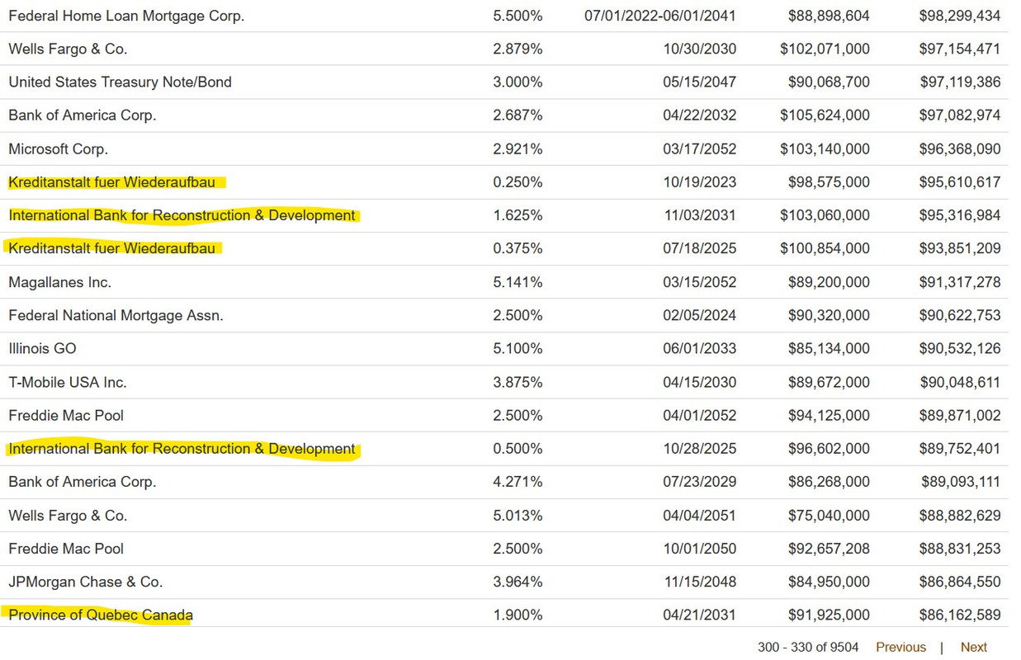Select International Bank for Reconstruction row at 1.625%
This screenshot has width=1021, height=660.
pyautogui.click(x=182, y=215)
